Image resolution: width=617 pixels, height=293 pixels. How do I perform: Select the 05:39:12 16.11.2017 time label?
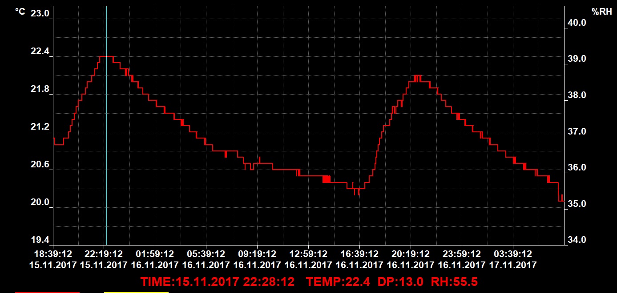(206, 260)
